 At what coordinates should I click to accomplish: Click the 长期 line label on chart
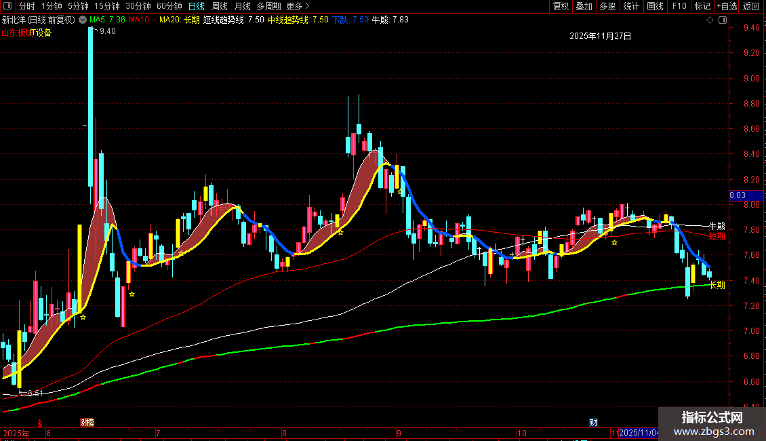coord(717,285)
